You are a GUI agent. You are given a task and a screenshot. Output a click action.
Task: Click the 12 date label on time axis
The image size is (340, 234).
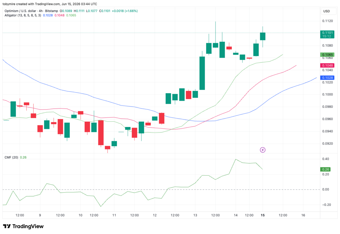coord(155,215)
